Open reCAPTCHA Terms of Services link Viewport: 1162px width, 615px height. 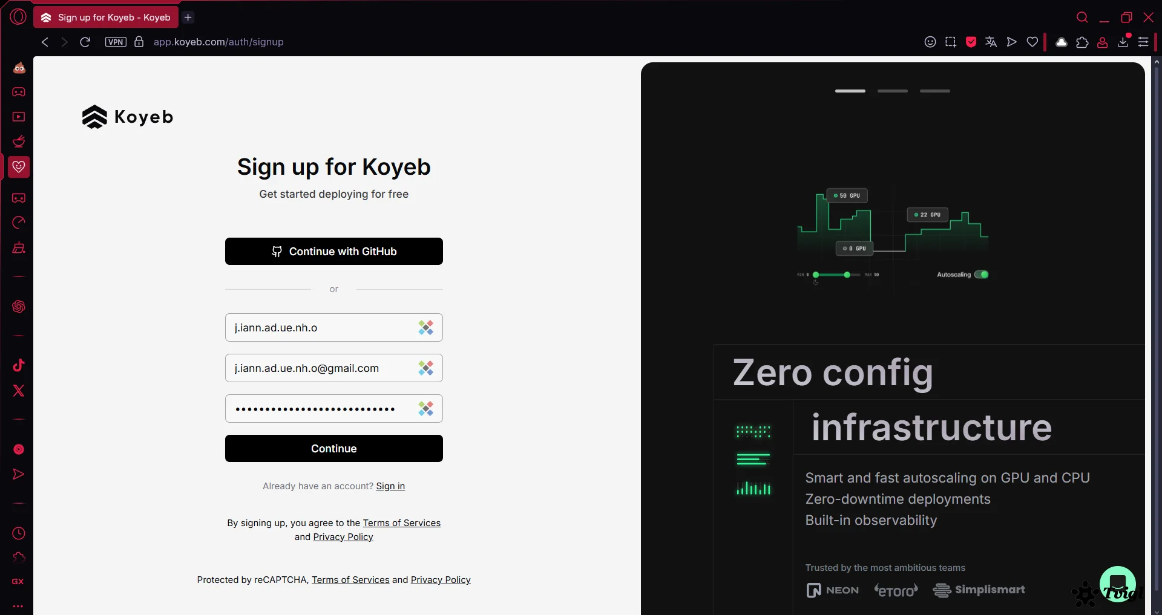(350, 580)
